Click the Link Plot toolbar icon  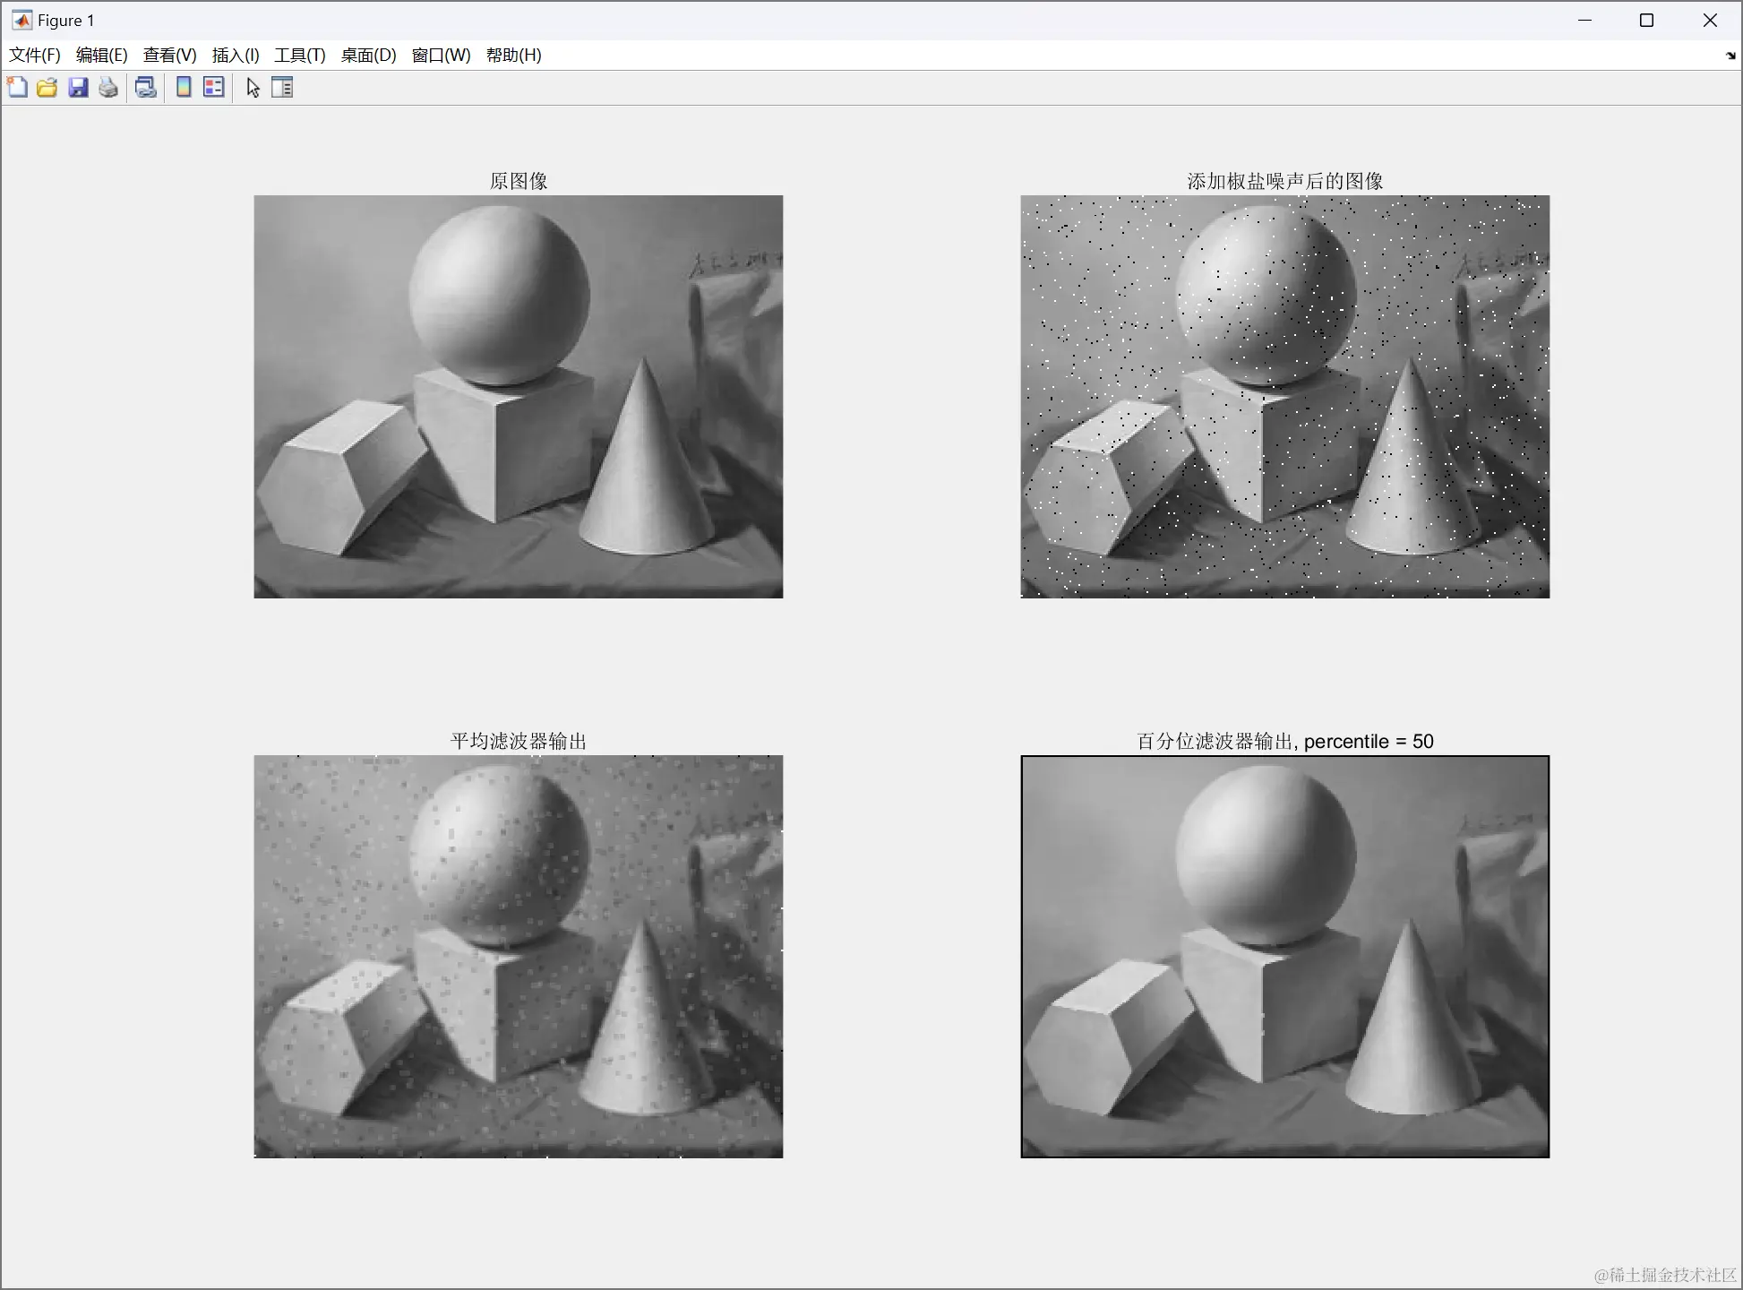pos(145,88)
